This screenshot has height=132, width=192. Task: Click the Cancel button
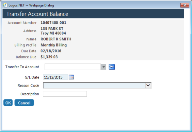(x=24, y=103)
